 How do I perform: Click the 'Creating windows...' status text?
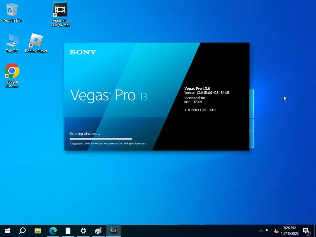click(85, 134)
